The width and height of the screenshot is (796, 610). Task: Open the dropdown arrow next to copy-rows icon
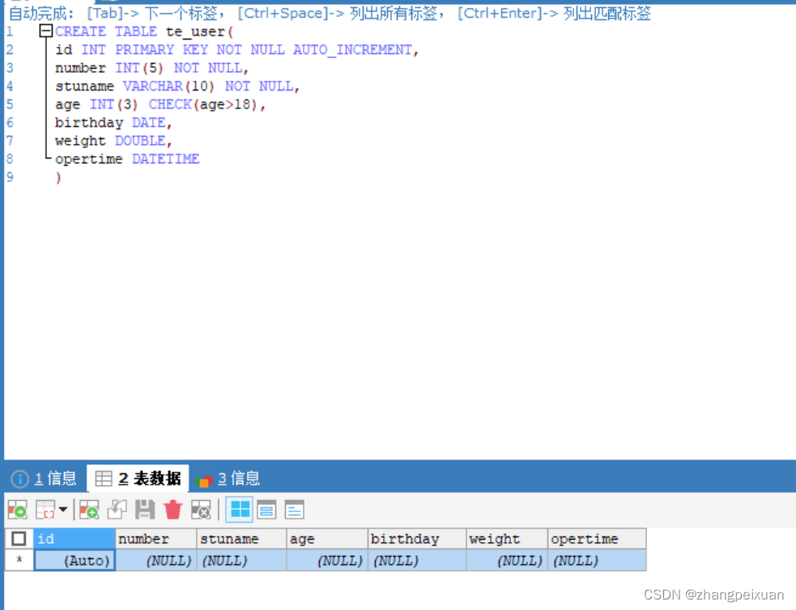coord(63,509)
